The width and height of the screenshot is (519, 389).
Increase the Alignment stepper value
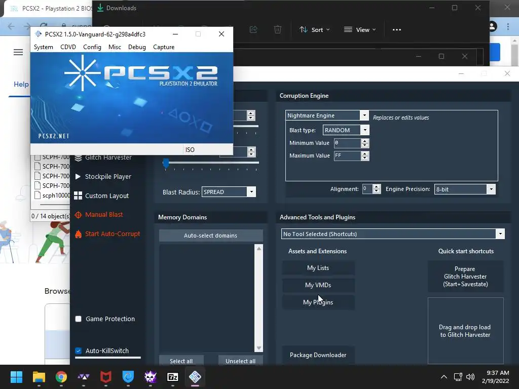coord(377,186)
